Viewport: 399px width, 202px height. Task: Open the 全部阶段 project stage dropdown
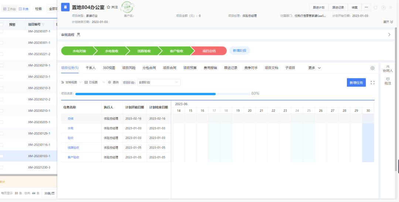tap(158, 82)
